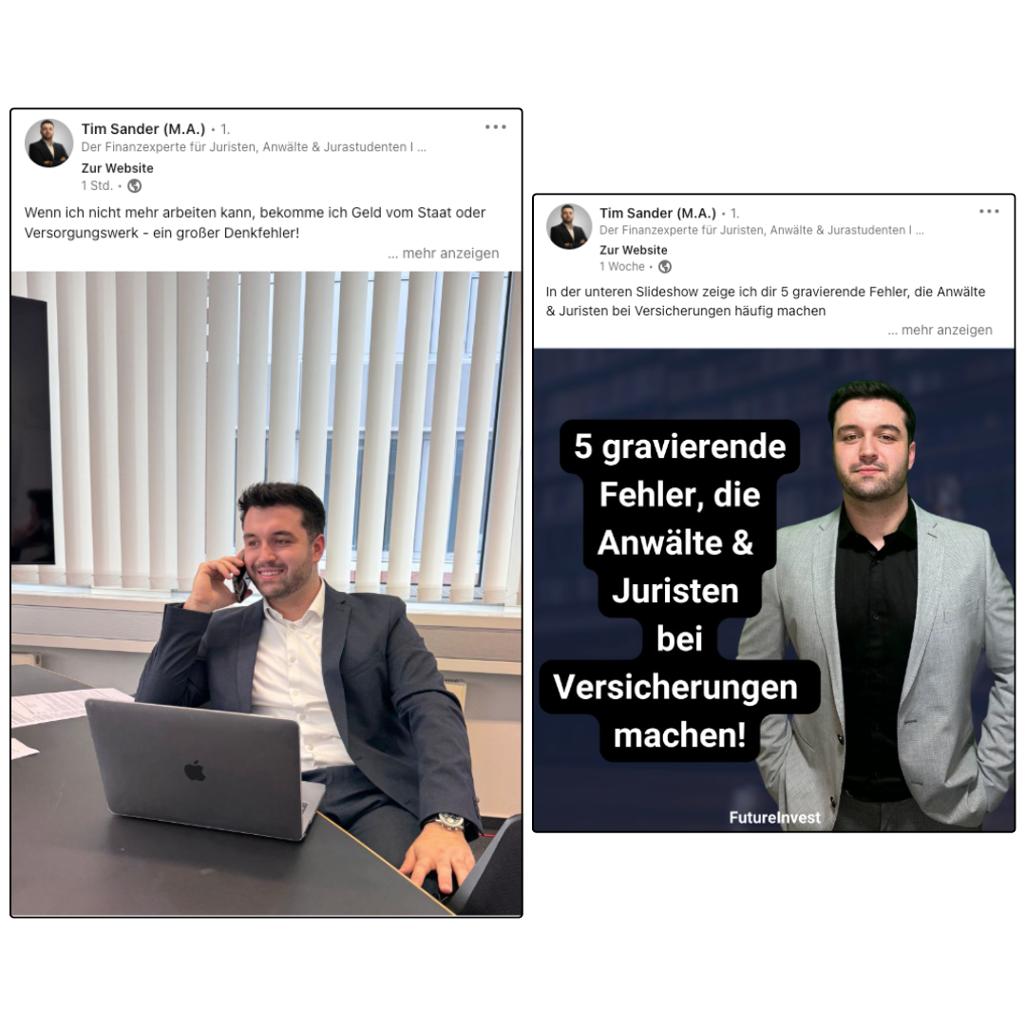Open Zur Website link on the right post
The height and width of the screenshot is (1026, 1026).
pyautogui.click(x=634, y=250)
